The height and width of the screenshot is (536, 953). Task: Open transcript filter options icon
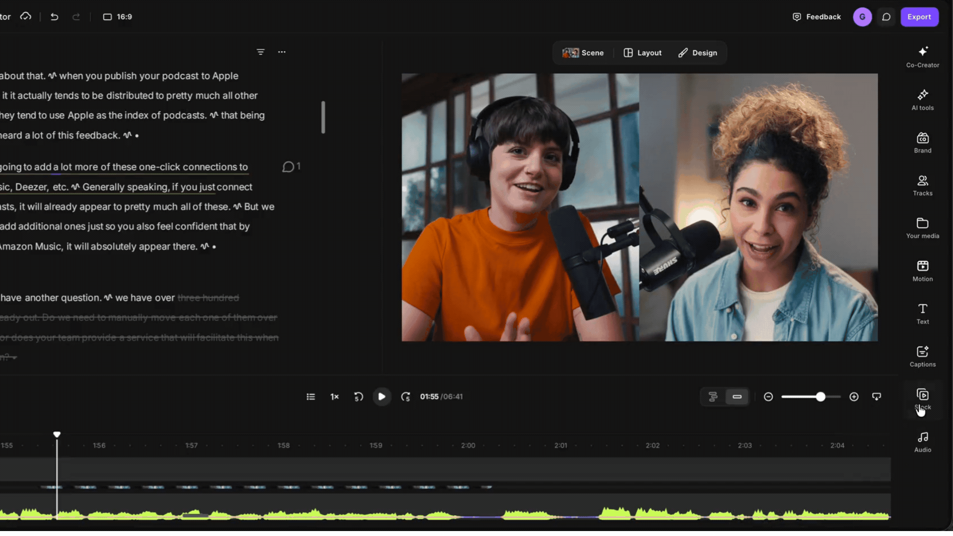click(x=261, y=52)
